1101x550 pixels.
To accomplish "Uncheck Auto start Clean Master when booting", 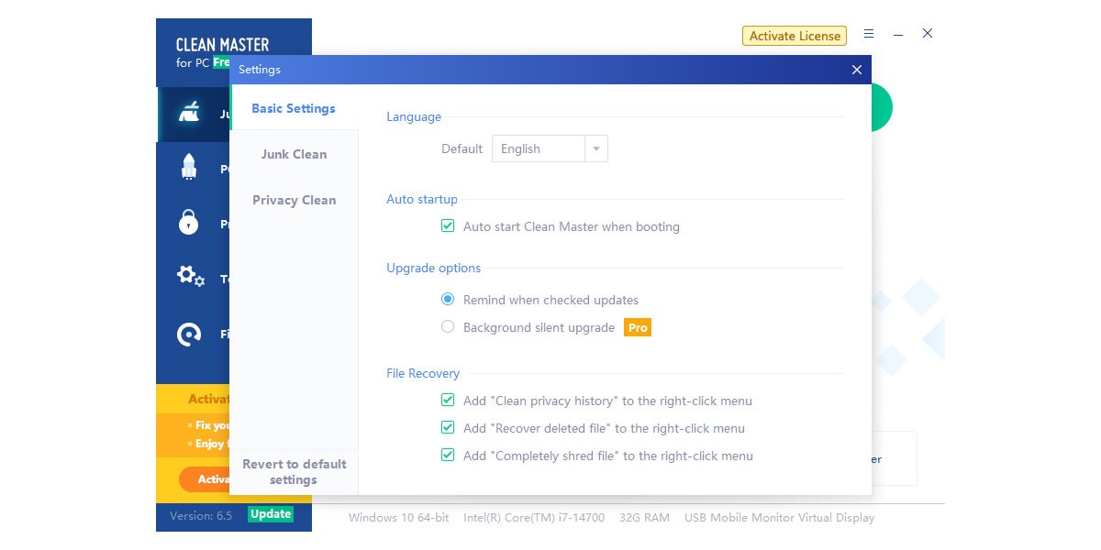I will pos(448,225).
